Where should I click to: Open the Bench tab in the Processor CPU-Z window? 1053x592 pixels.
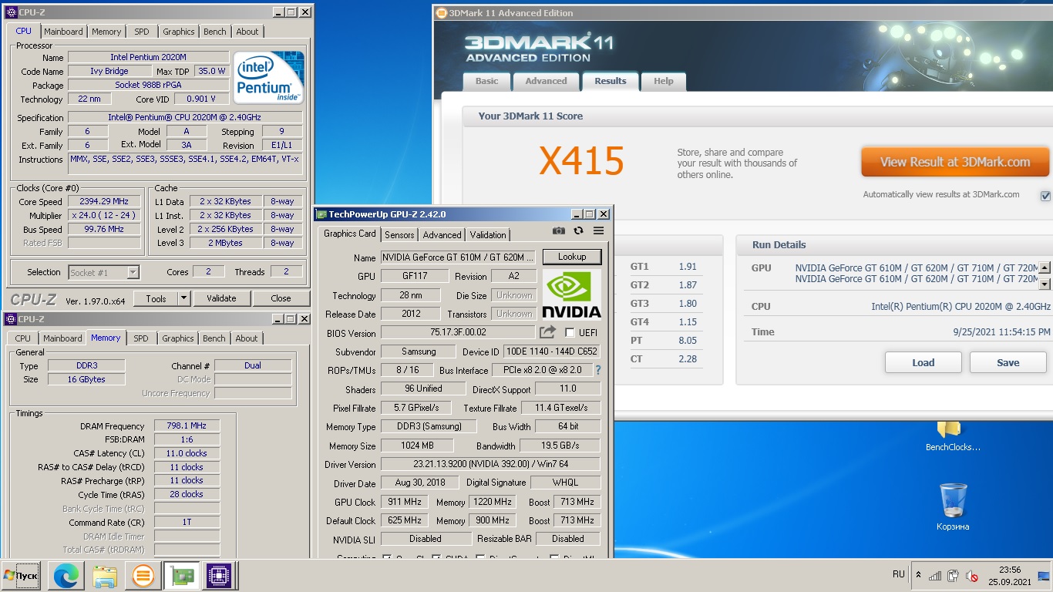tap(215, 32)
